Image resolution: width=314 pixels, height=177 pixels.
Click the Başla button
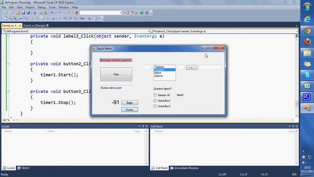[x=130, y=103]
